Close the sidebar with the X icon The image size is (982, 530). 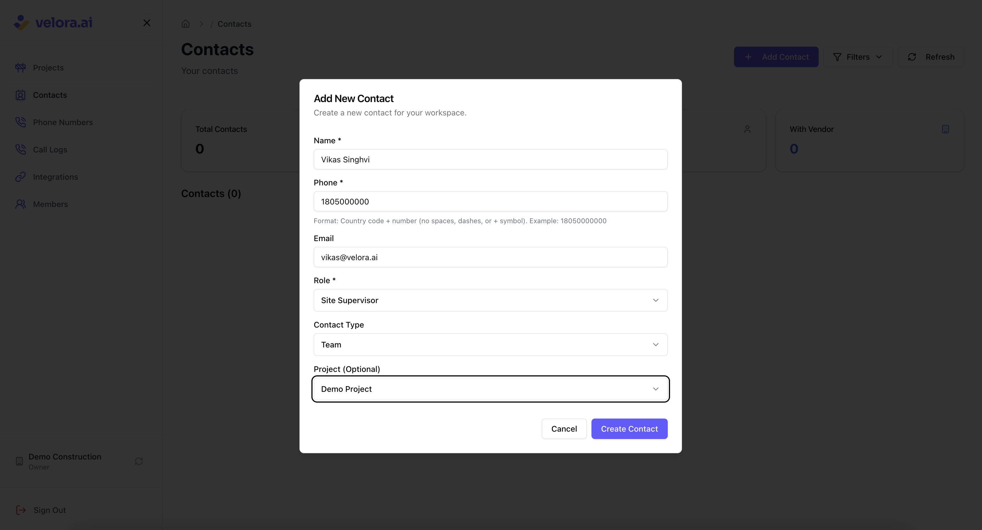point(147,23)
